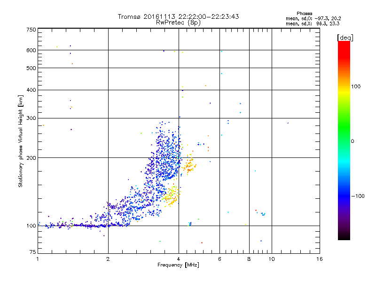This screenshot has width=376, height=282.
Task: Click the "[deg]" colorbar unit label
Action: click(x=345, y=38)
